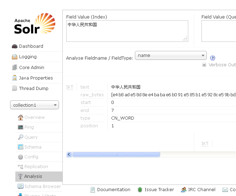Click the IRC Channel people icon
236x196 pixels.
(184, 190)
